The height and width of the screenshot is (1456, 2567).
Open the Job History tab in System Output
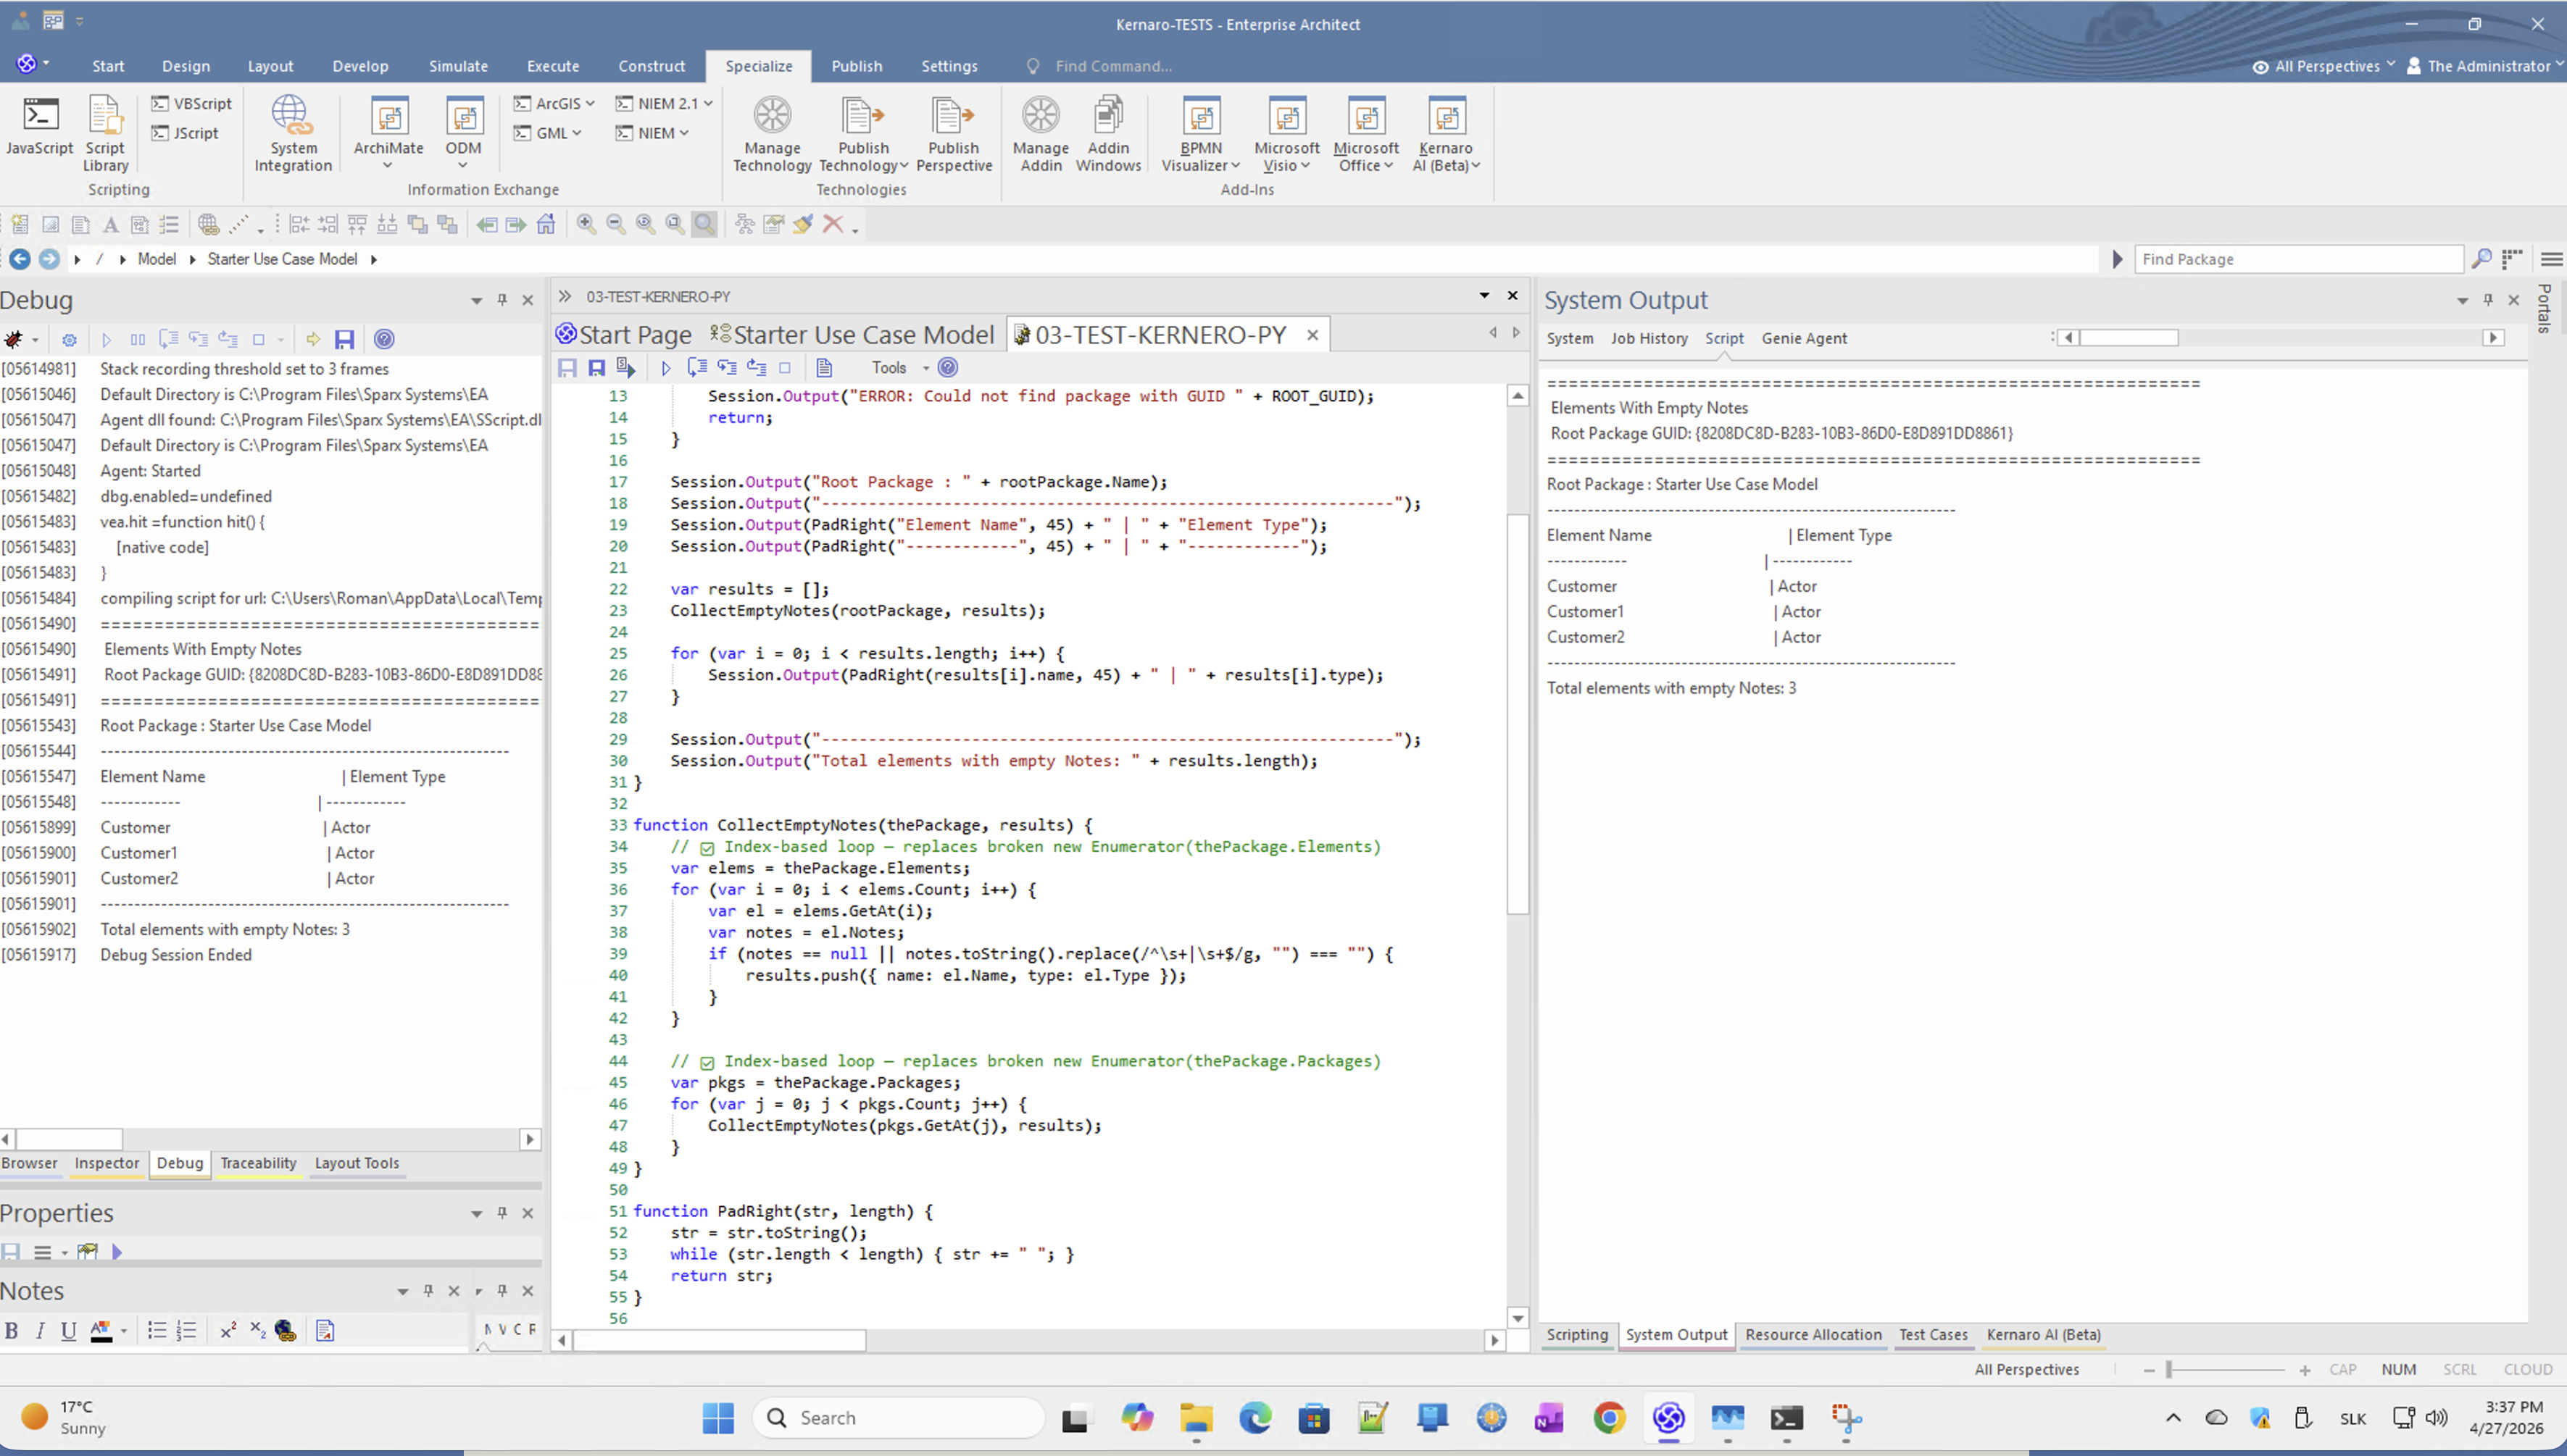[x=1649, y=339]
